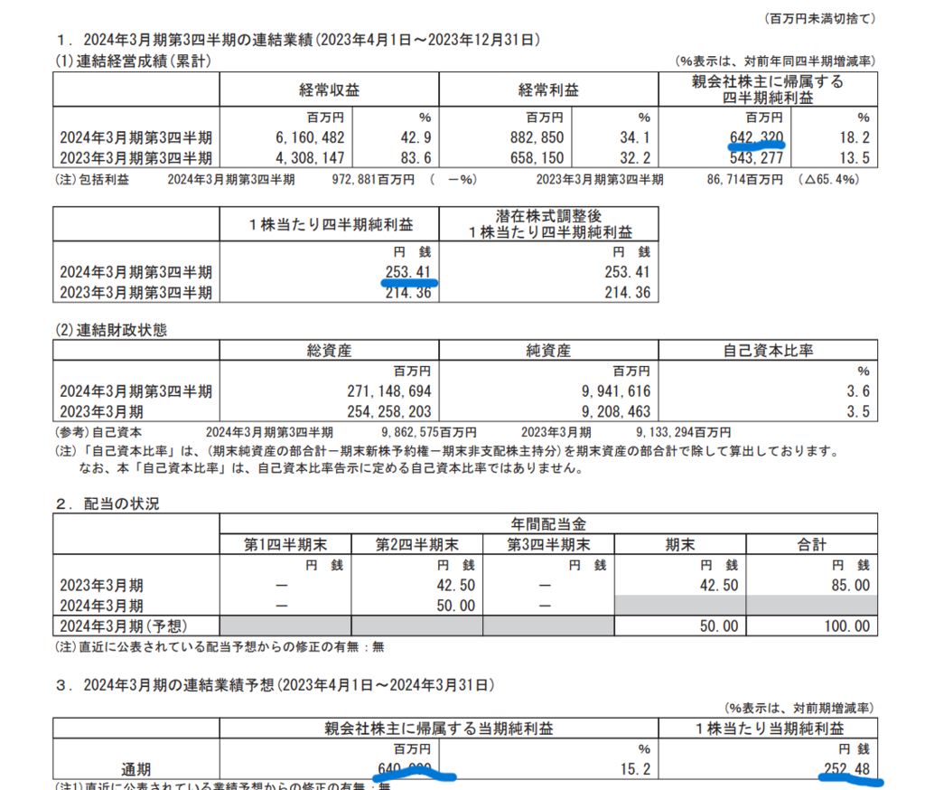The height and width of the screenshot is (790, 925).
Task: Select the heading "2. 配当の状況"
Action: point(108,503)
